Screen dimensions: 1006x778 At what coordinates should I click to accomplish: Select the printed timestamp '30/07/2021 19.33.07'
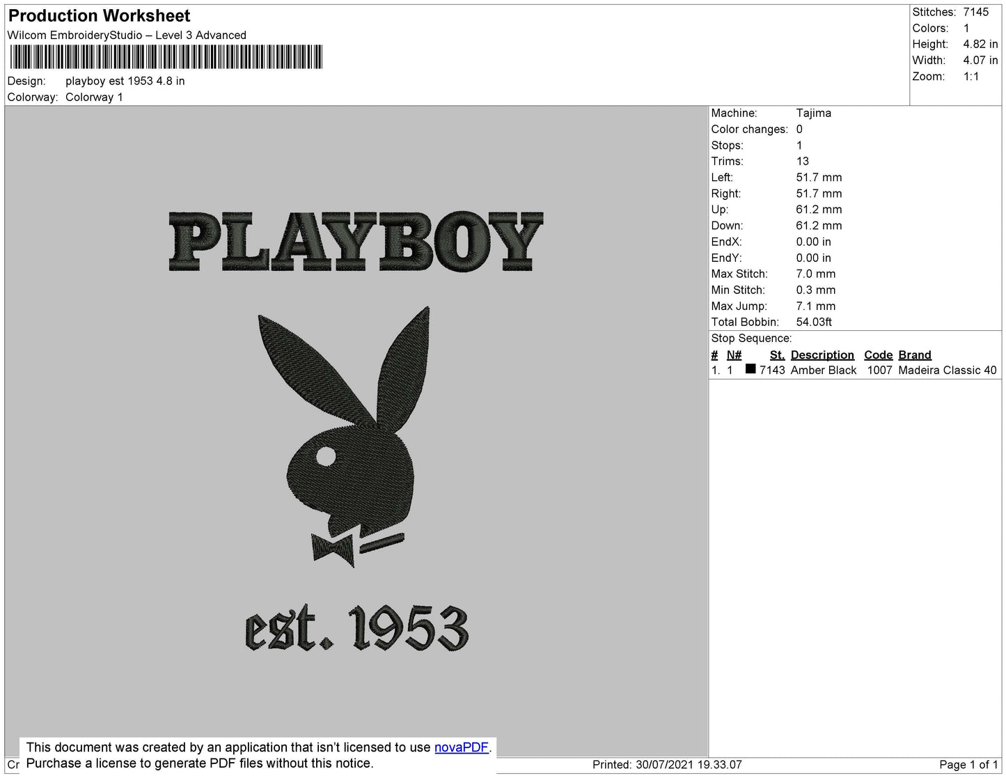(x=689, y=765)
